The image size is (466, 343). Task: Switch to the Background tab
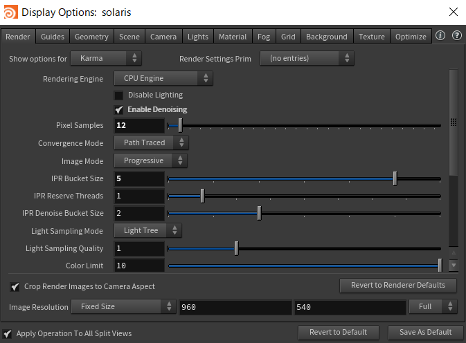point(327,37)
